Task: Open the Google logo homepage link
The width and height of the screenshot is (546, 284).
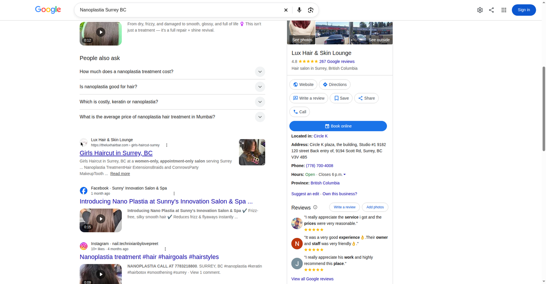Action: tap(48, 10)
